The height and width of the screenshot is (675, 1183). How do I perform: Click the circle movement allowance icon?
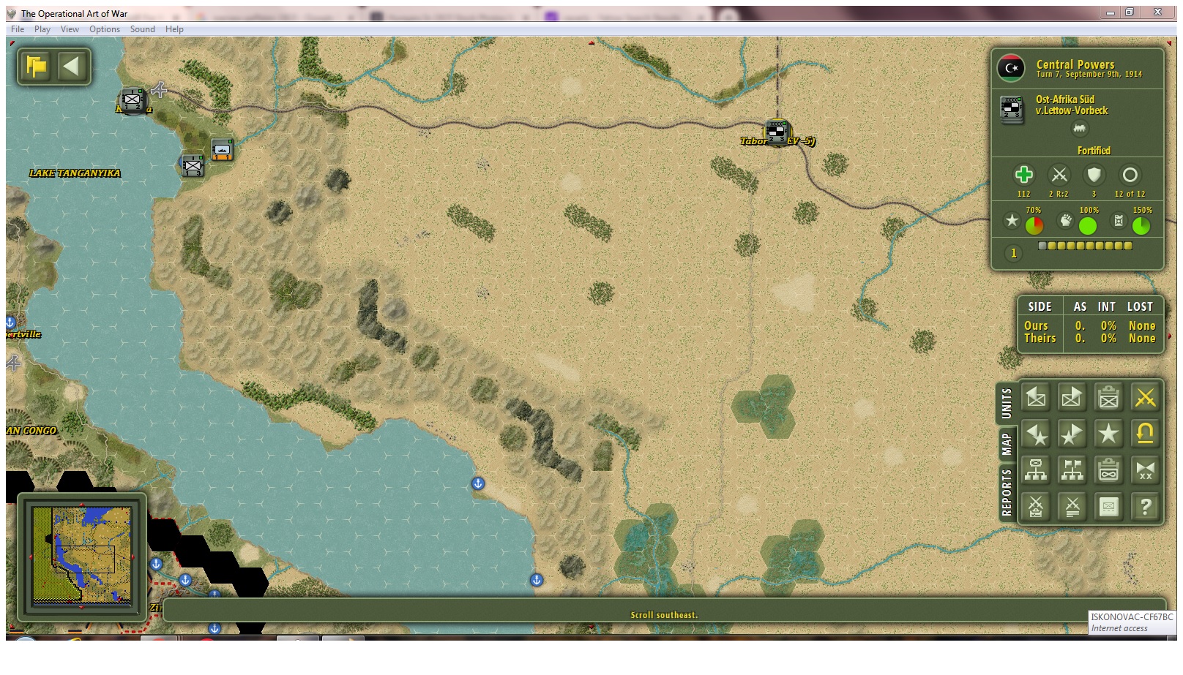(1130, 175)
